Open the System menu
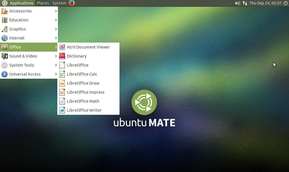The width and height of the screenshot is (289, 172). [x=59, y=3]
